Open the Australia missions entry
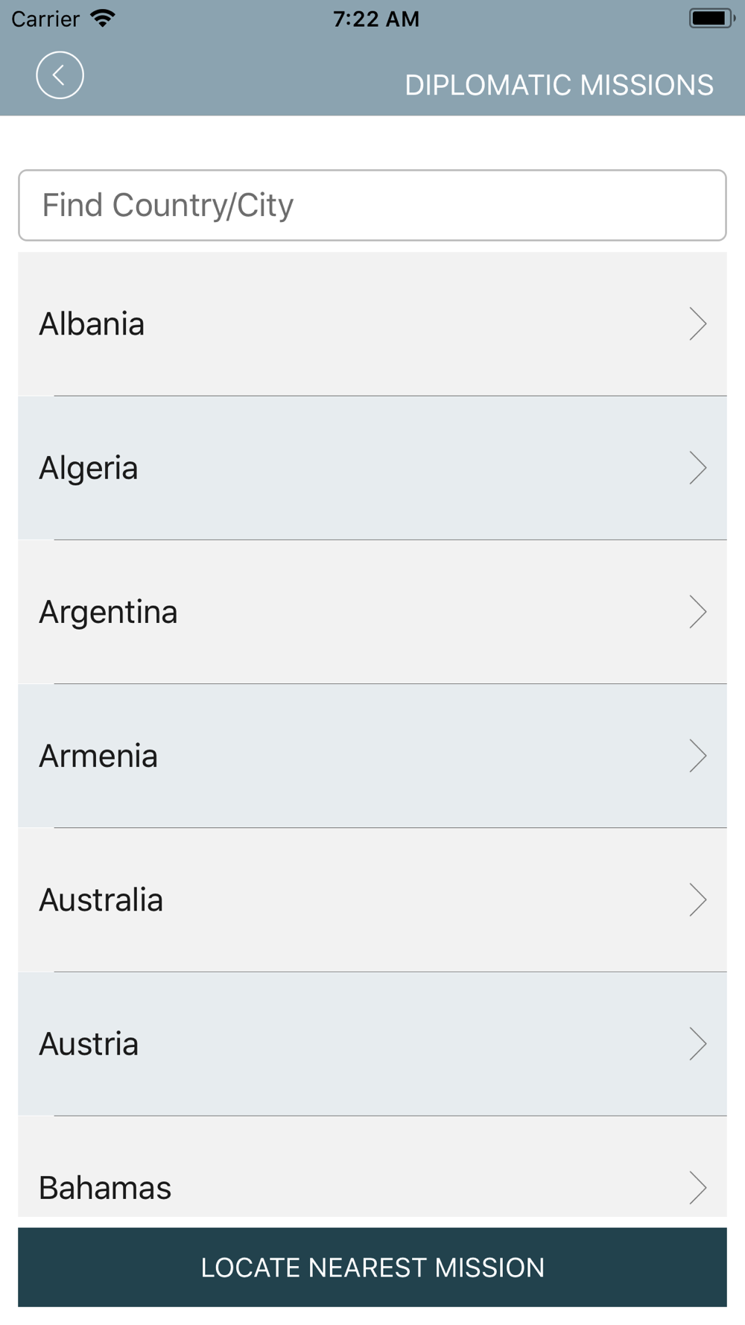The image size is (745, 1325). coord(372,899)
